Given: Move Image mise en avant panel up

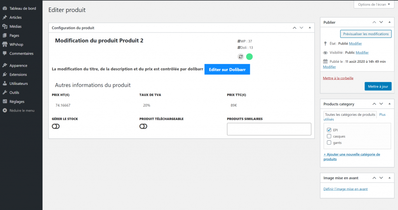Looking at the screenshot, I should 374,178.
